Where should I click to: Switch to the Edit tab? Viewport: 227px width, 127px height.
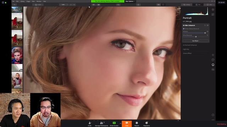coord(198,5)
